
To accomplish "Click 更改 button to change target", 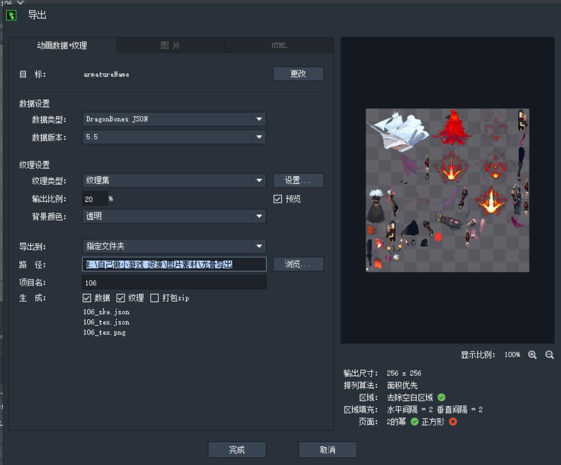I will point(299,74).
